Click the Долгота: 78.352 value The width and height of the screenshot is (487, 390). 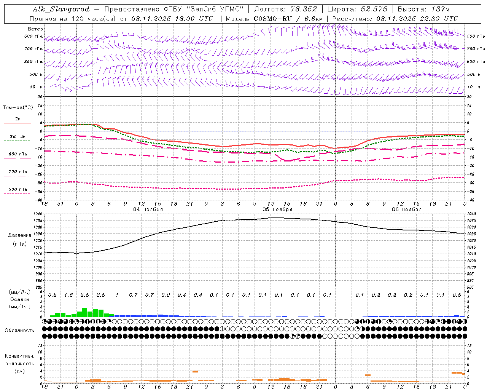point(285,9)
